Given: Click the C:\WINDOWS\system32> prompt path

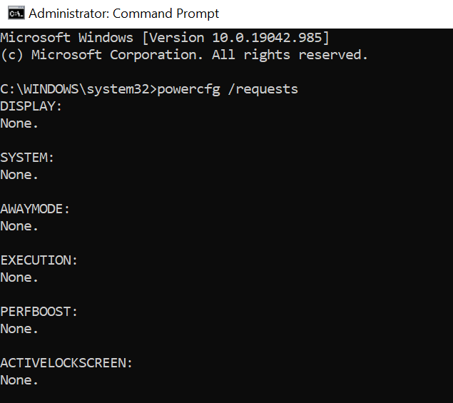Looking at the screenshot, I should point(78,89).
